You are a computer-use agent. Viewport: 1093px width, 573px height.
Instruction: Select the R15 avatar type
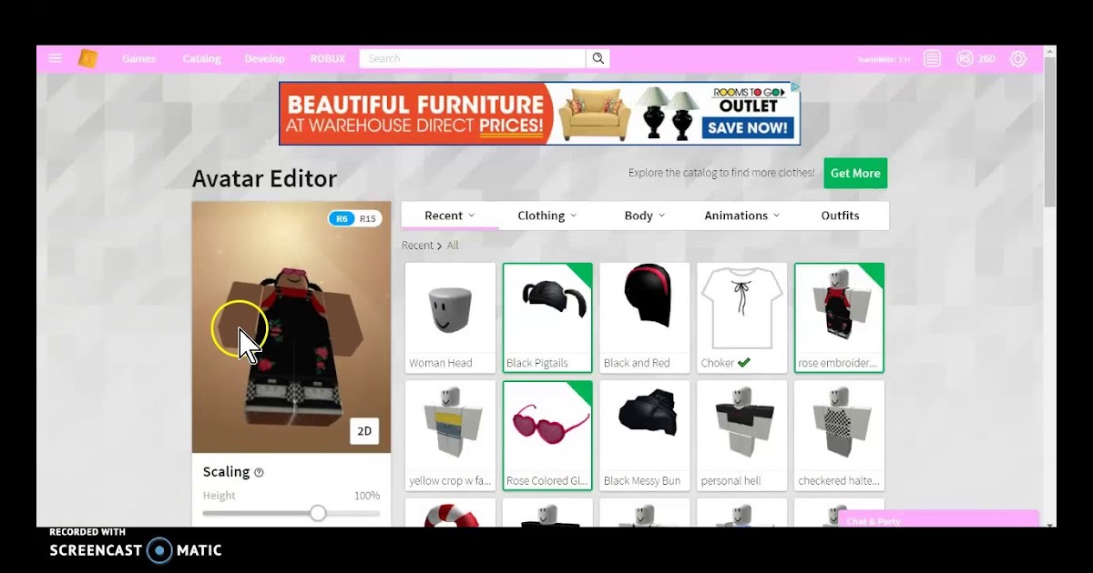pos(367,218)
